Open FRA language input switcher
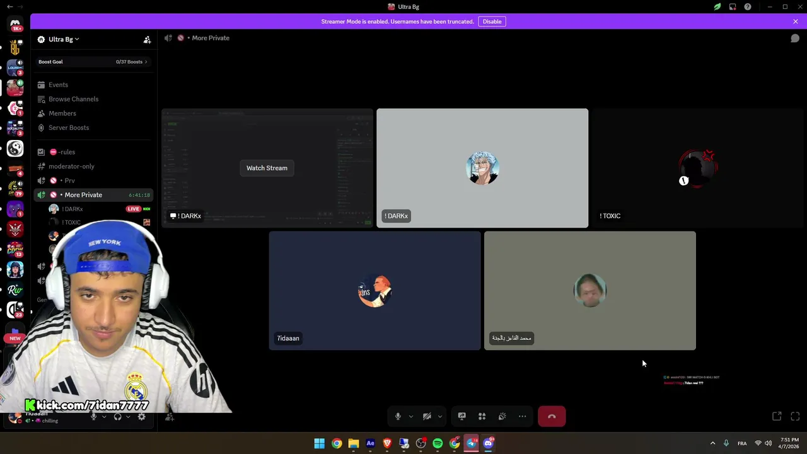Viewport: 807px width, 454px height. click(x=742, y=443)
